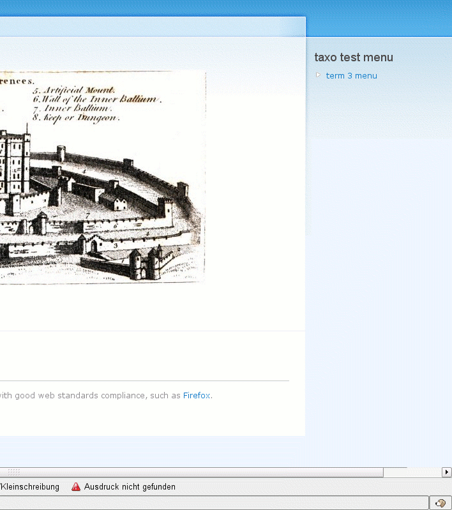Click the scroll-right arrow button
Viewport: 452px width, 510px height.
(446, 472)
